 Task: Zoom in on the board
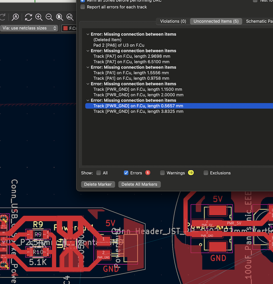[39, 17]
